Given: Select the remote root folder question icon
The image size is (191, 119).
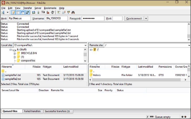Looking at the screenshot, I should tap(95, 49).
